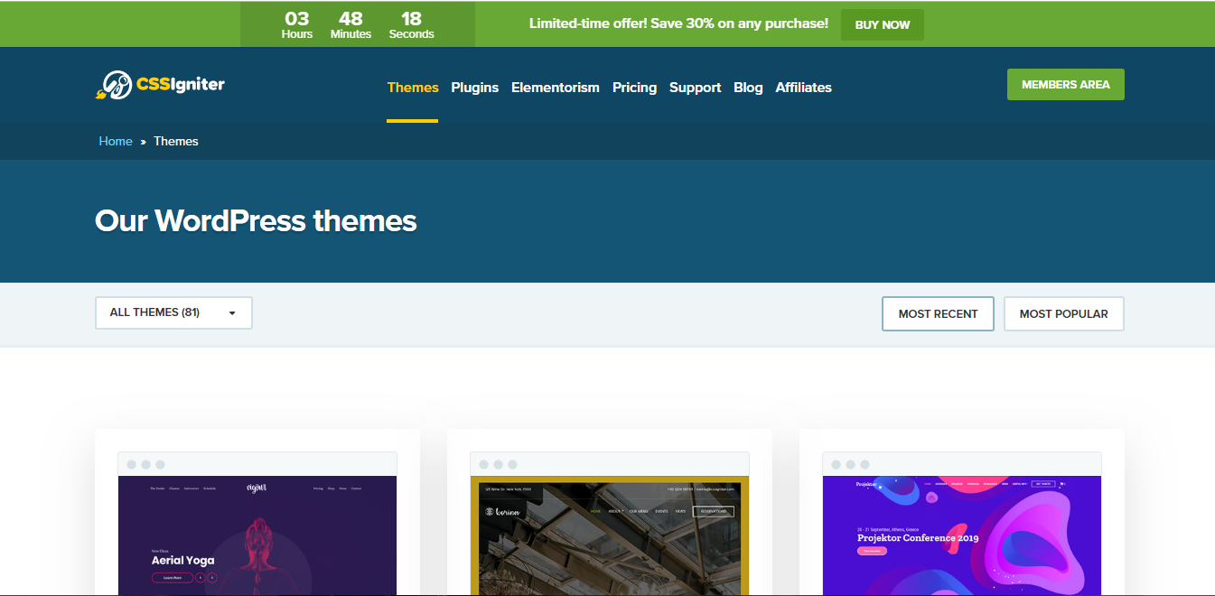This screenshot has width=1215, height=596.
Task: Navigate to the Elementorism page
Action: click(556, 88)
